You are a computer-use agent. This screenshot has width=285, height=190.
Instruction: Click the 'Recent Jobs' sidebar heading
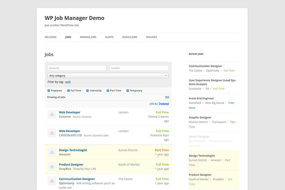196,54
